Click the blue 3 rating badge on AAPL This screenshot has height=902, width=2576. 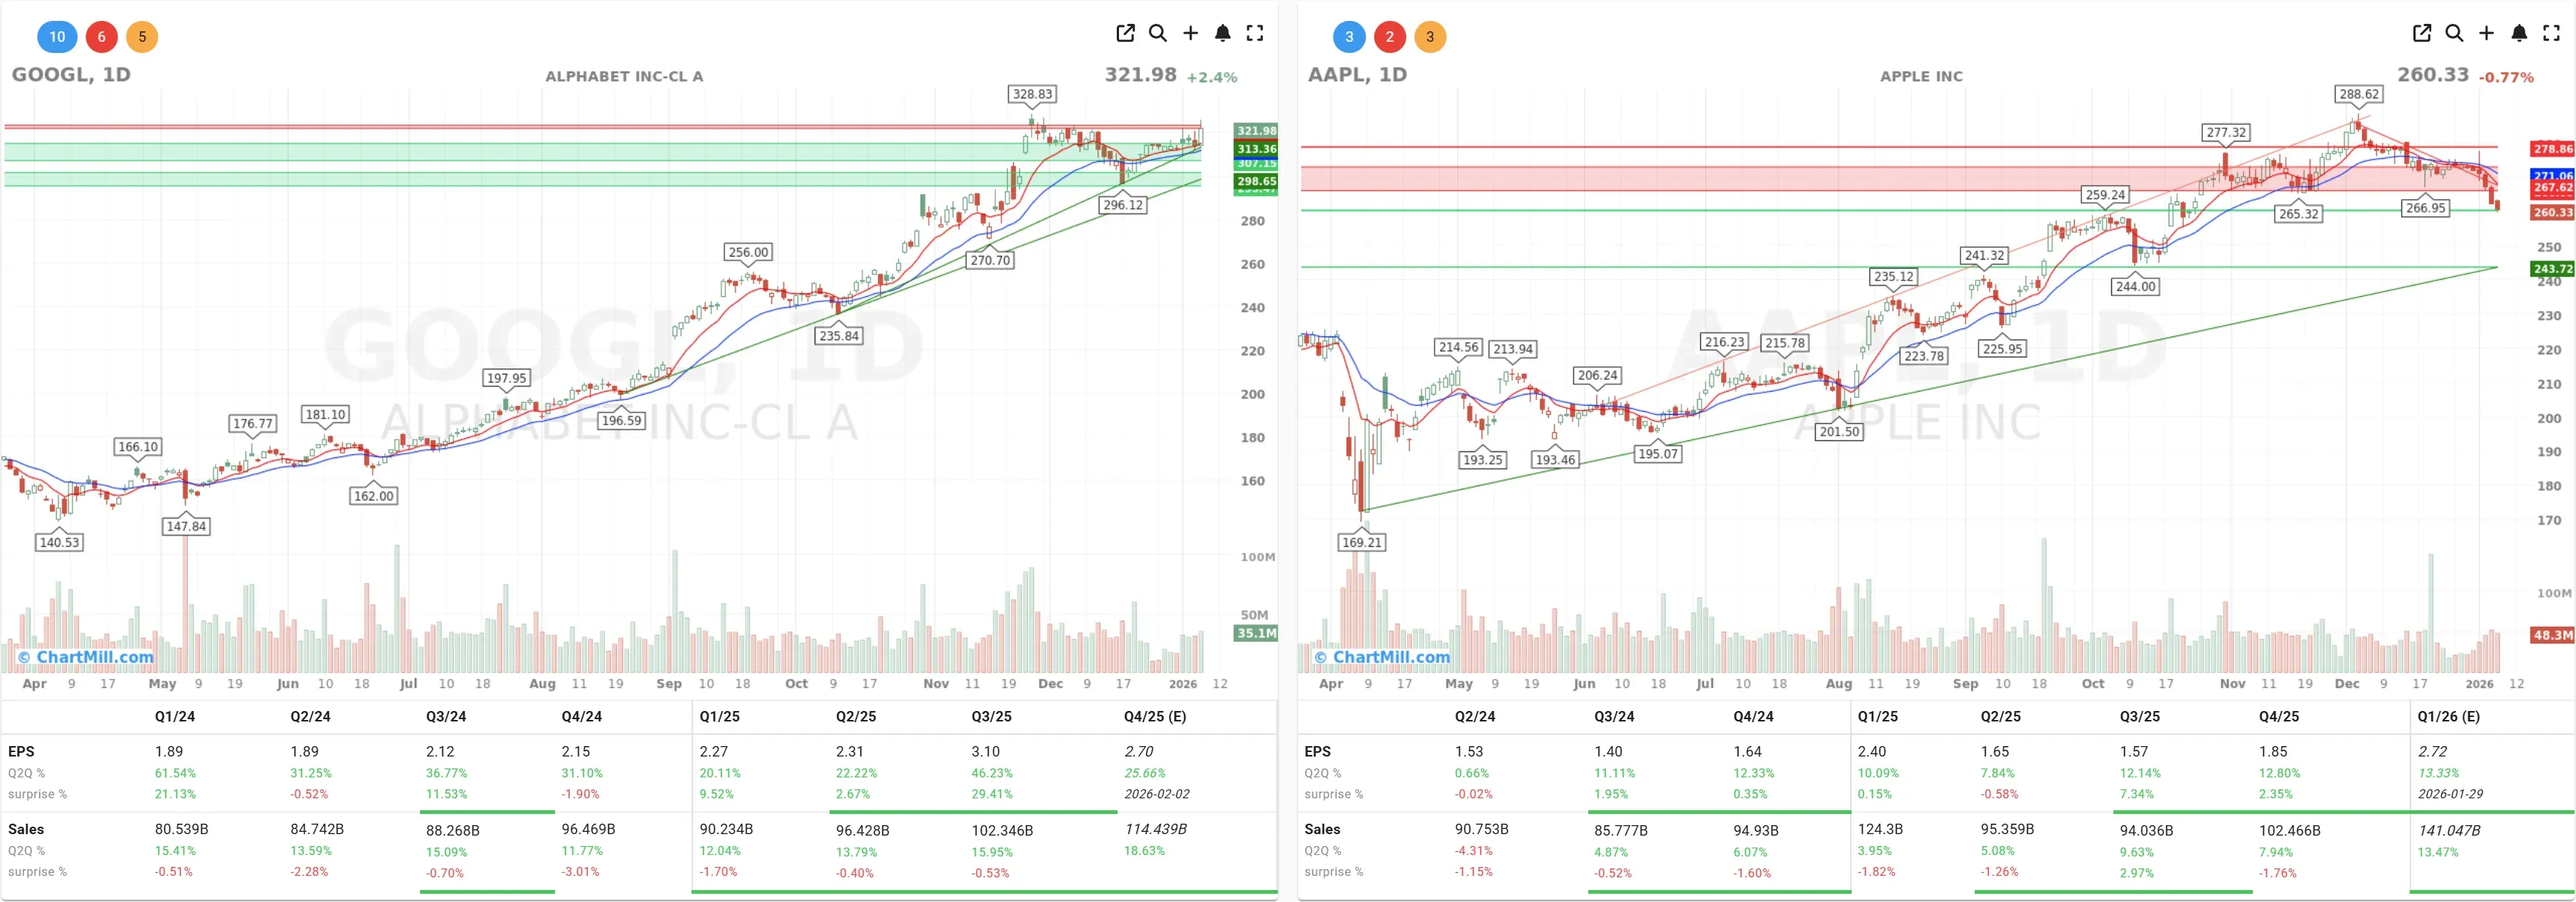coord(1350,36)
